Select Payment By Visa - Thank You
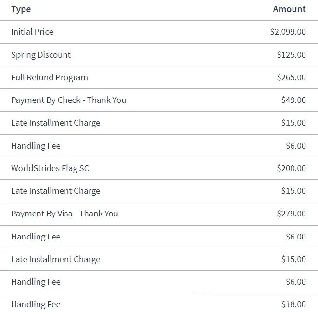This screenshot has width=318, height=314. click(x=64, y=214)
